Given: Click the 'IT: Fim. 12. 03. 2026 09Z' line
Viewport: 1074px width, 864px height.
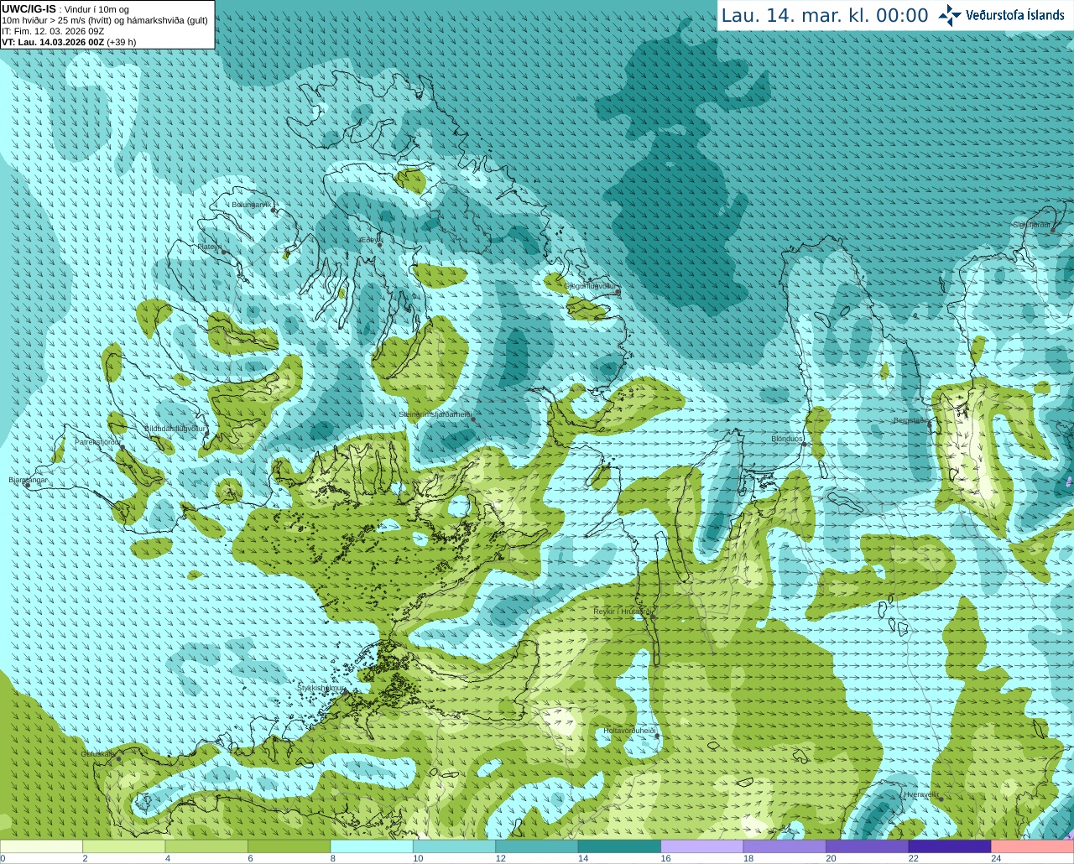Looking at the screenshot, I should click(x=53, y=31).
